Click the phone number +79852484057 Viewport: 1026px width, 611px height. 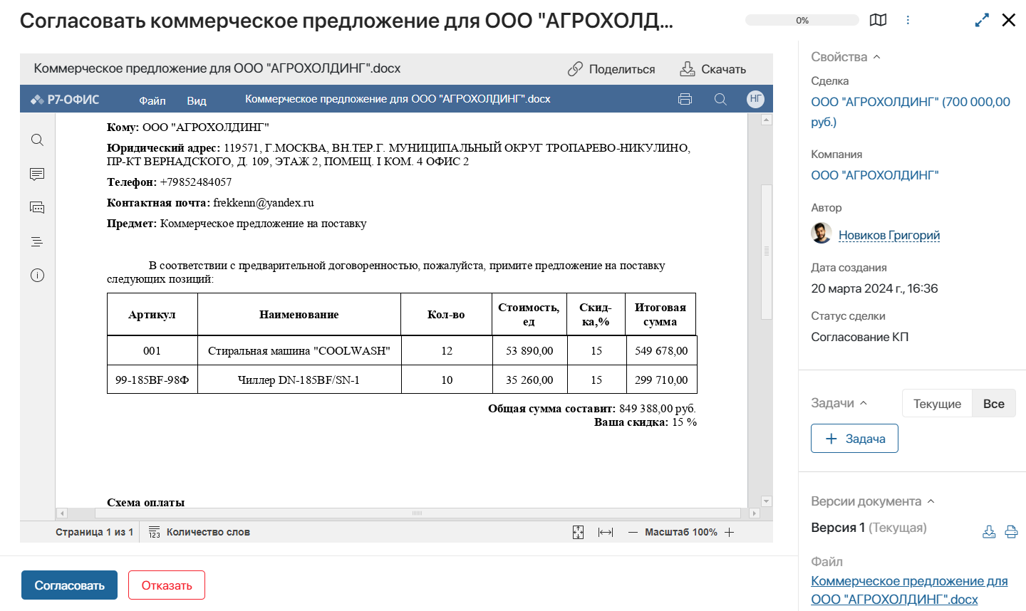click(196, 182)
